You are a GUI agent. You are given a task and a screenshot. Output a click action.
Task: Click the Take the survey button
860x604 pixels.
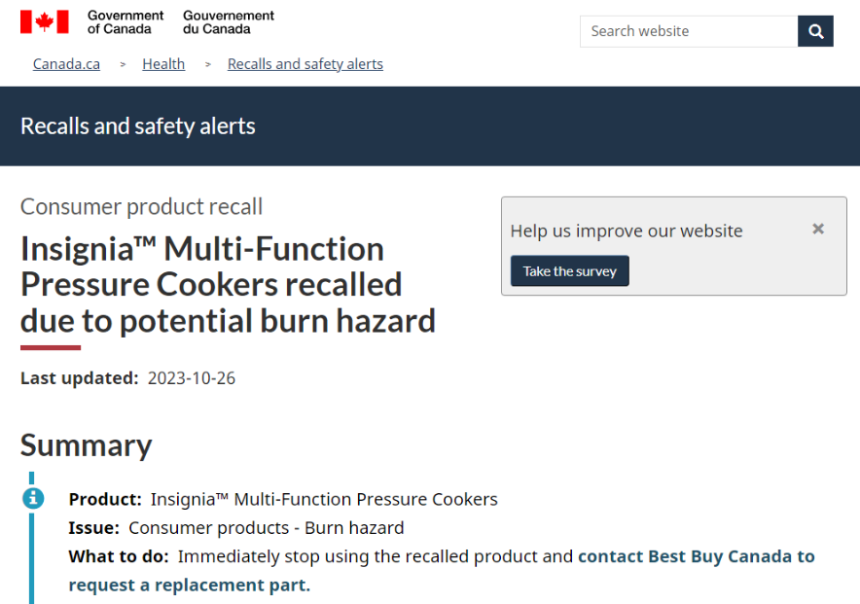pyautogui.click(x=570, y=270)
